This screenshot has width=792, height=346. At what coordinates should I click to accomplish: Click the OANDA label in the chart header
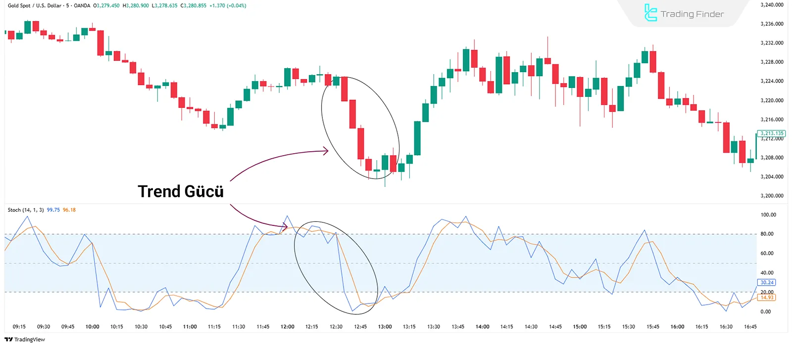(x=82, y=6)
